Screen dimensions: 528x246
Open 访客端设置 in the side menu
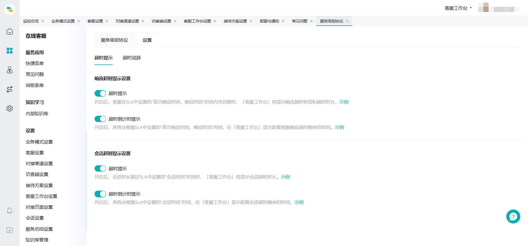(37, 174)
